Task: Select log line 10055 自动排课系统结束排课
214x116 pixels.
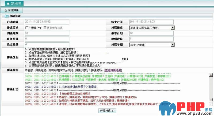Action: [58, 94]
